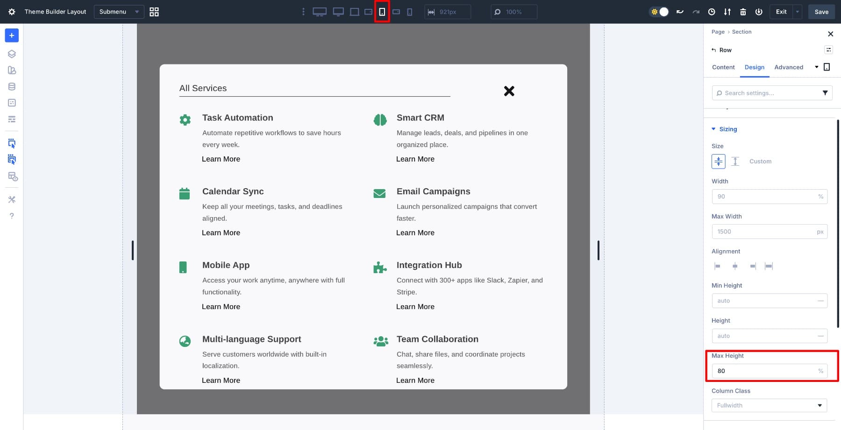The image size is (841, 430).
Task: Open the Layers panel icon in sidebar
Action: coord(12,54)
